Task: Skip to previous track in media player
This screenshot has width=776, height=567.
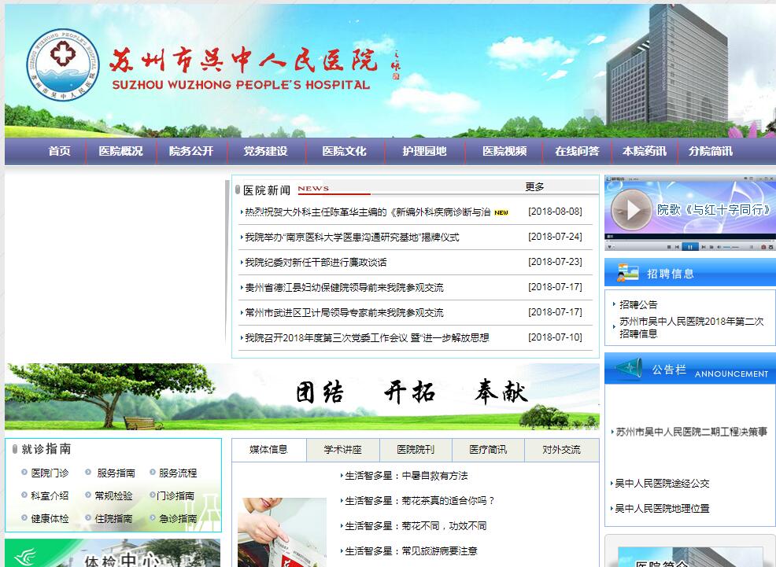Action: coord(677,247)
